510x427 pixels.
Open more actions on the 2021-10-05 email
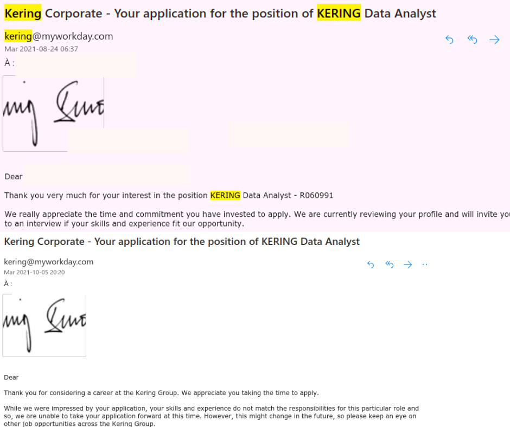click(x=425, y=264)
